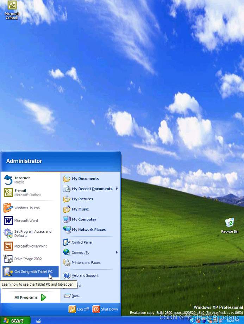
Task: Click the Shut Down button
Action: 105,309
